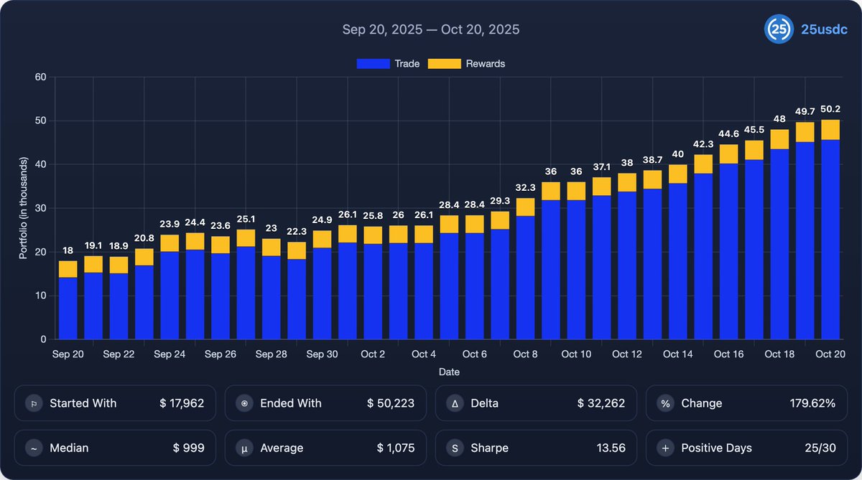Click the bar labeled 49.7
Image resolution: width=862 pixels, height=480 pixels.
[805, 231]
